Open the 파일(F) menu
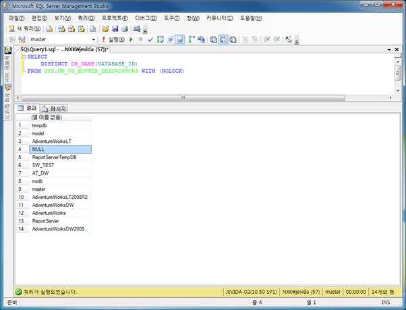Image resolution: width=406 pixels, height=310 pixels. click(x=17, y=18)
